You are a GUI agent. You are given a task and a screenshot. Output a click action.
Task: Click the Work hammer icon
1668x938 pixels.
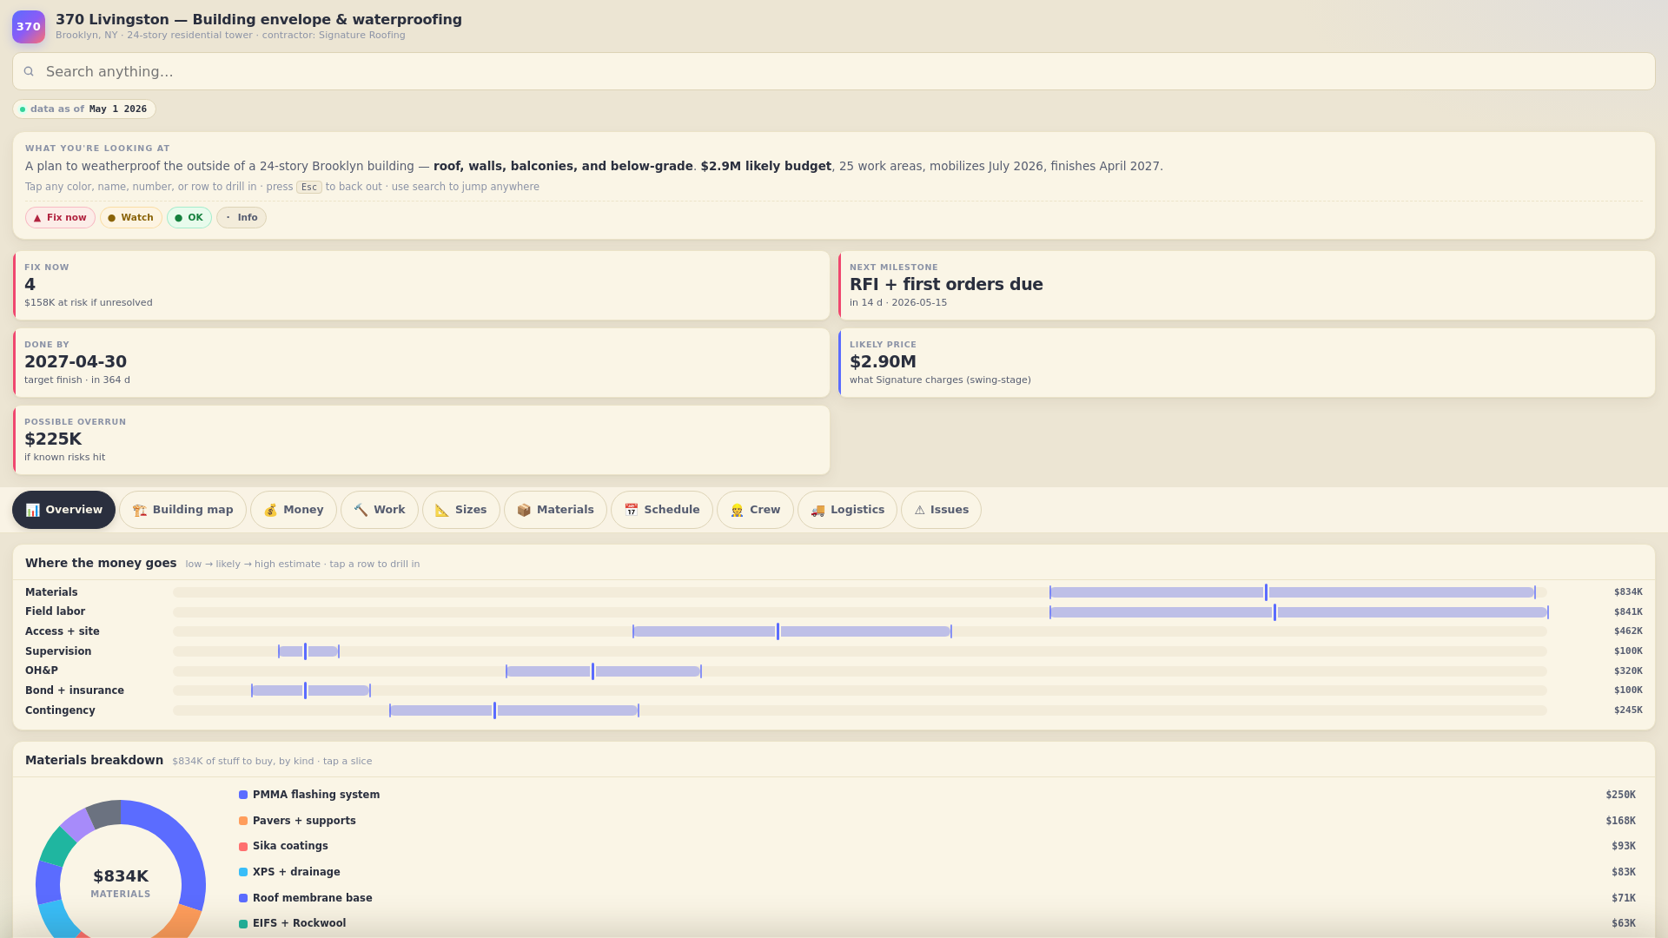[361, 510]
